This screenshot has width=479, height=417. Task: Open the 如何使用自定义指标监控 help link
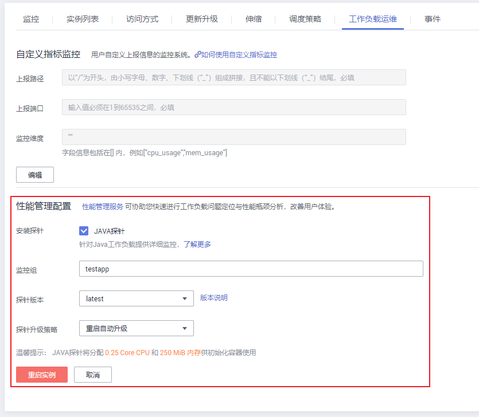[239, 55]
